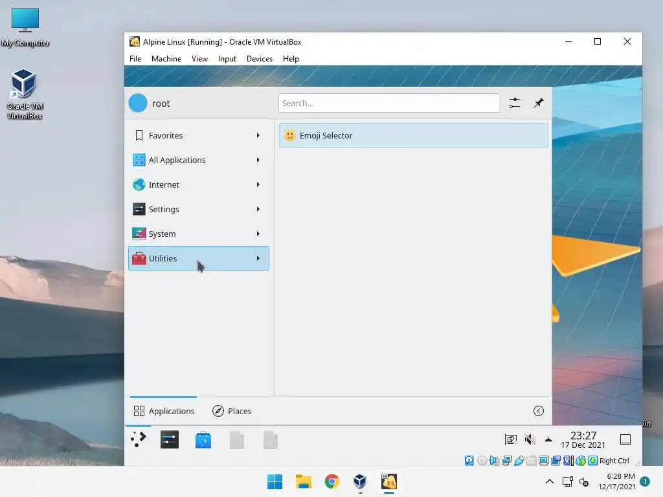Open the launcher configure sliders icon

click(515, 103)
